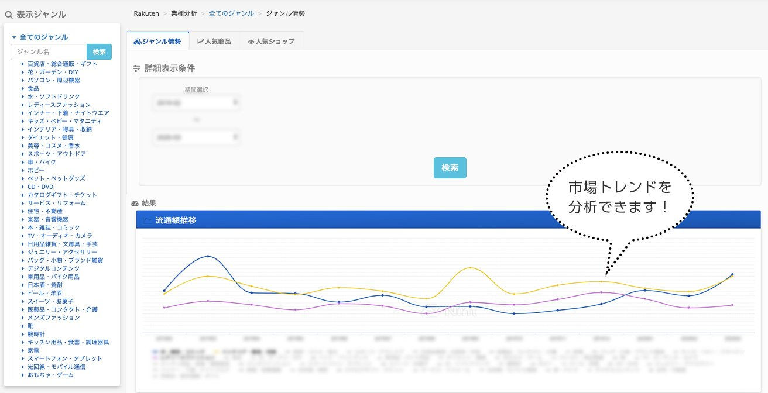The height and width of the screenshot is (393, 768).
Task: Open the end period dropdown
Action: coord(196,137)
